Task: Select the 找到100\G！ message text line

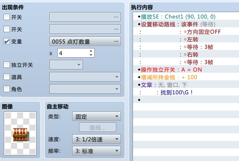Action: tap(186, 92)
